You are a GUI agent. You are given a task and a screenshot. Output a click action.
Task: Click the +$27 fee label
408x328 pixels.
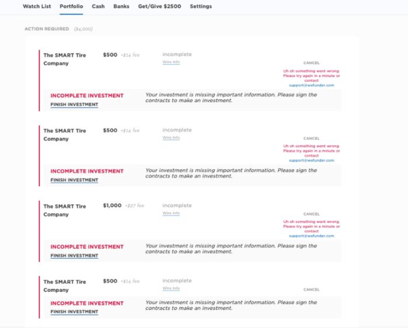[134, 206]
